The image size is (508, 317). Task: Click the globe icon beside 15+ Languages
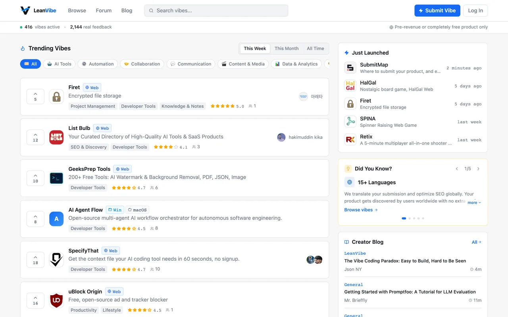click(x=350, y=182)
